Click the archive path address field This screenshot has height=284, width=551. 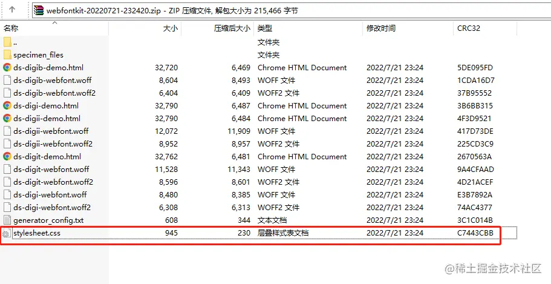tap(291, 10)
